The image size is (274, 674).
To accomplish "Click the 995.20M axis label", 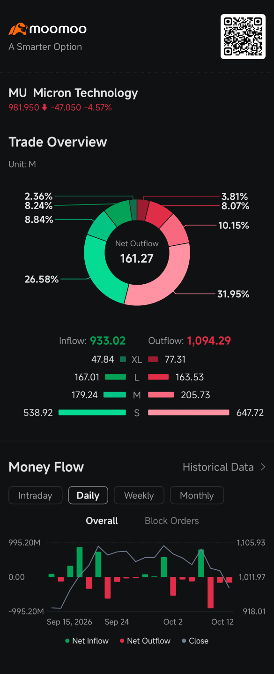I will [25, 543].
